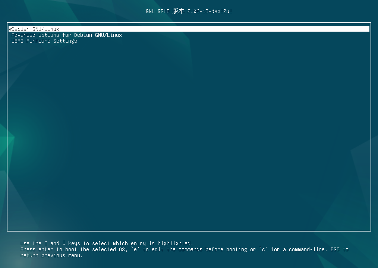Image resolution: width=378 pixels, height=268 pixels.
Task: Click the down arrow symbol in help text
Action: [x=64, y=243]
